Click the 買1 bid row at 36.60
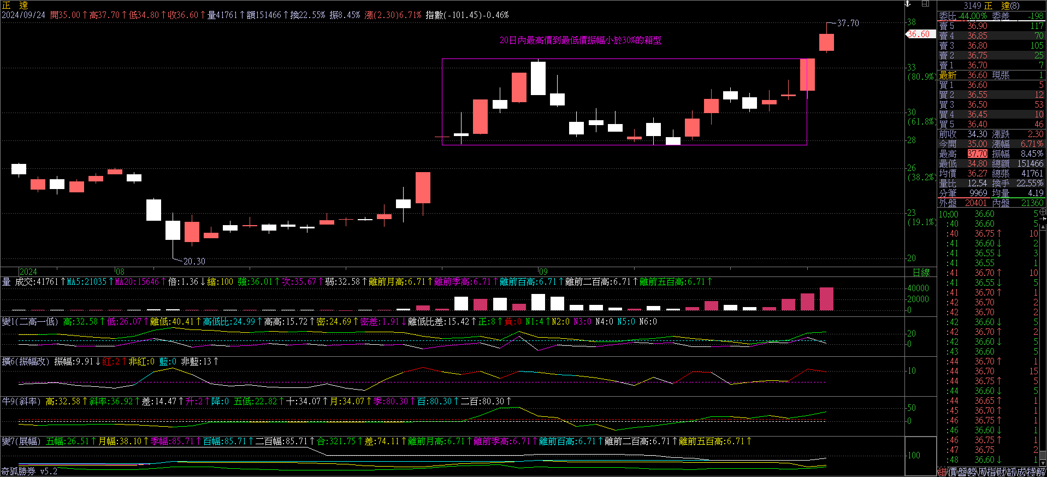1047x477 pixels. (x=991, y=85)
